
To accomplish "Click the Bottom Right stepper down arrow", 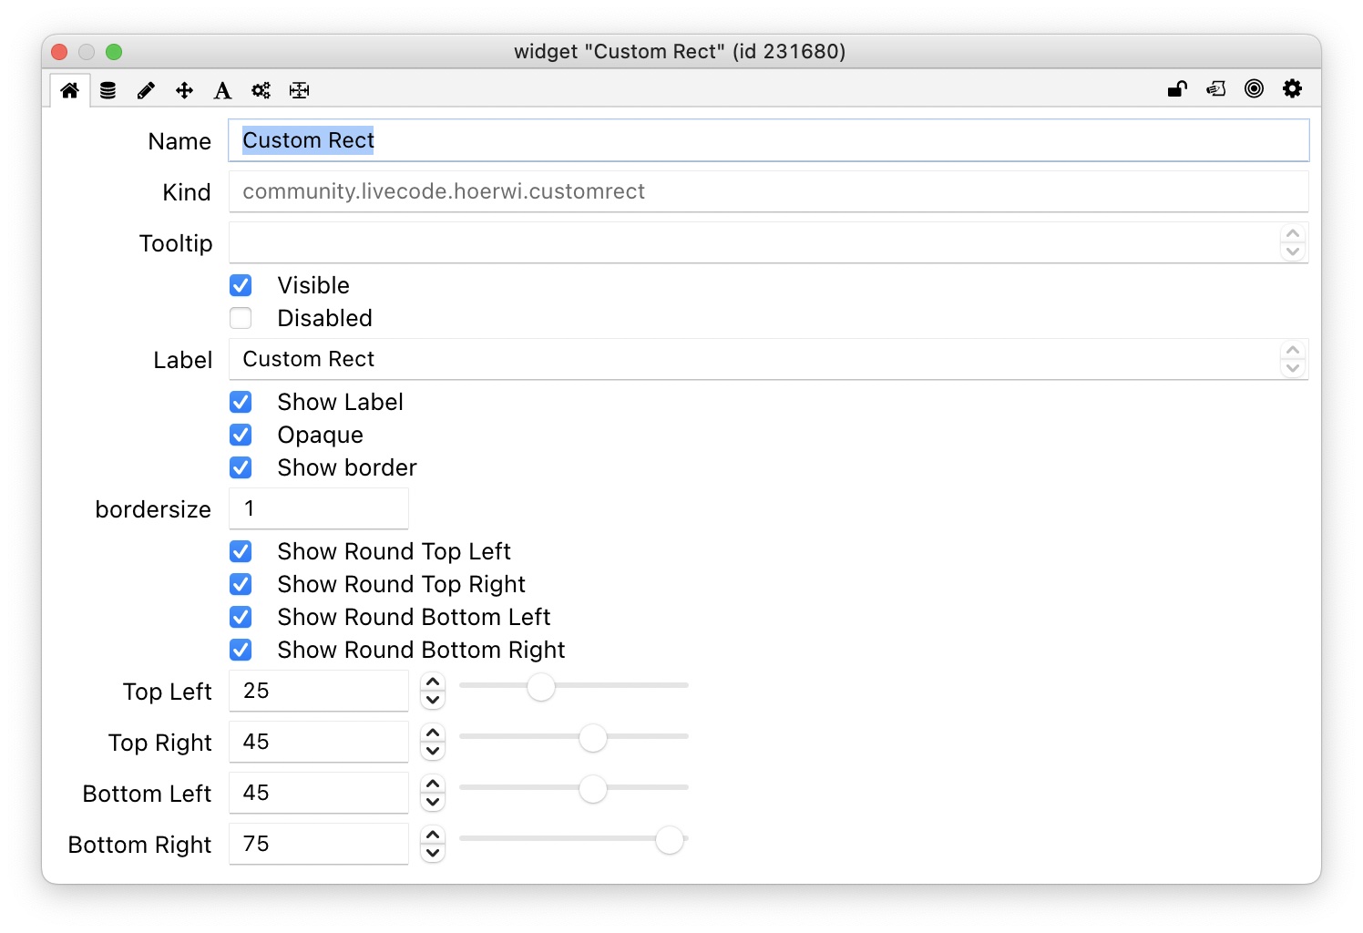I will 433,854.
